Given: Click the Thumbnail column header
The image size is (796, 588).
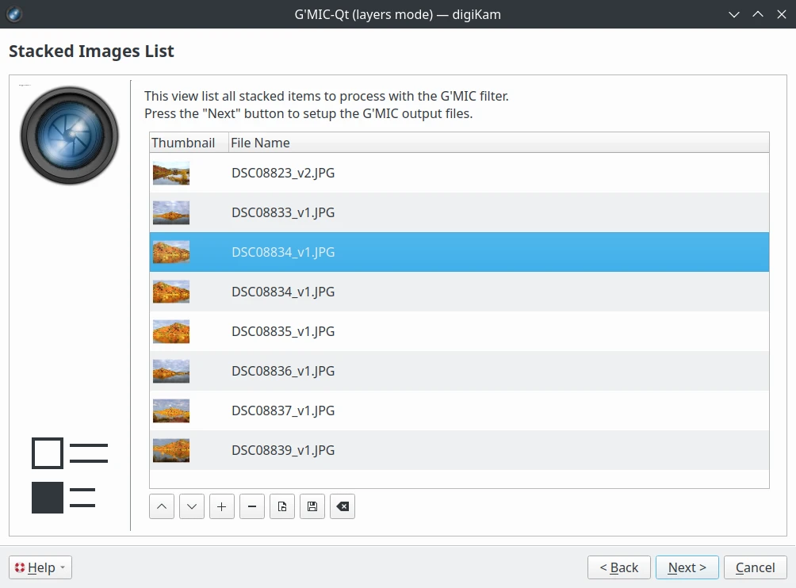Looking at the screenshot, I should [x=183, y=143].
